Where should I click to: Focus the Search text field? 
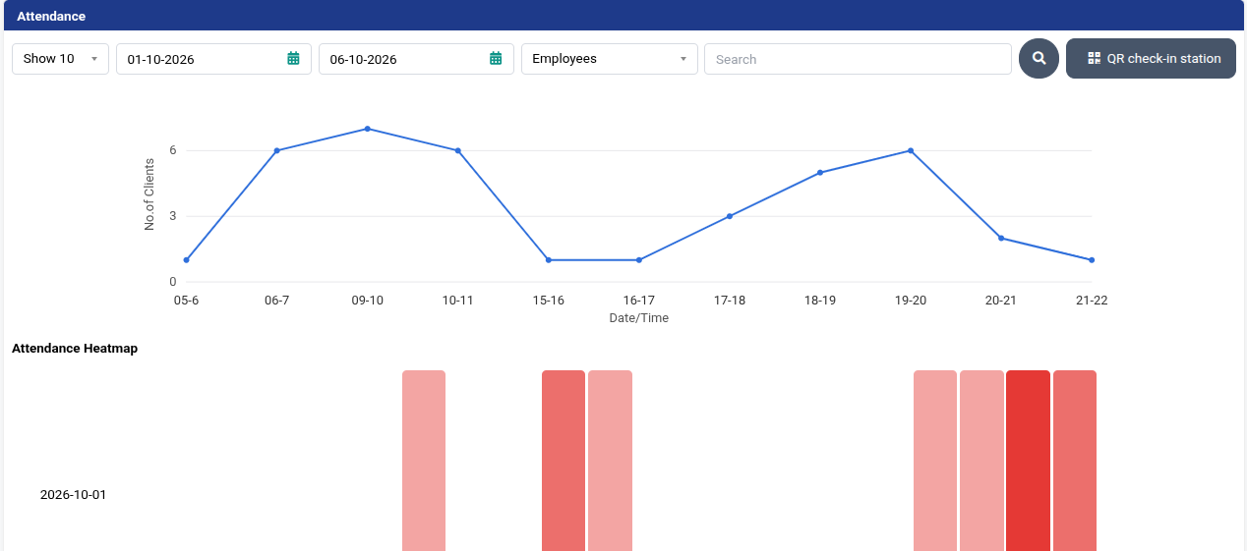click(858, 59)
